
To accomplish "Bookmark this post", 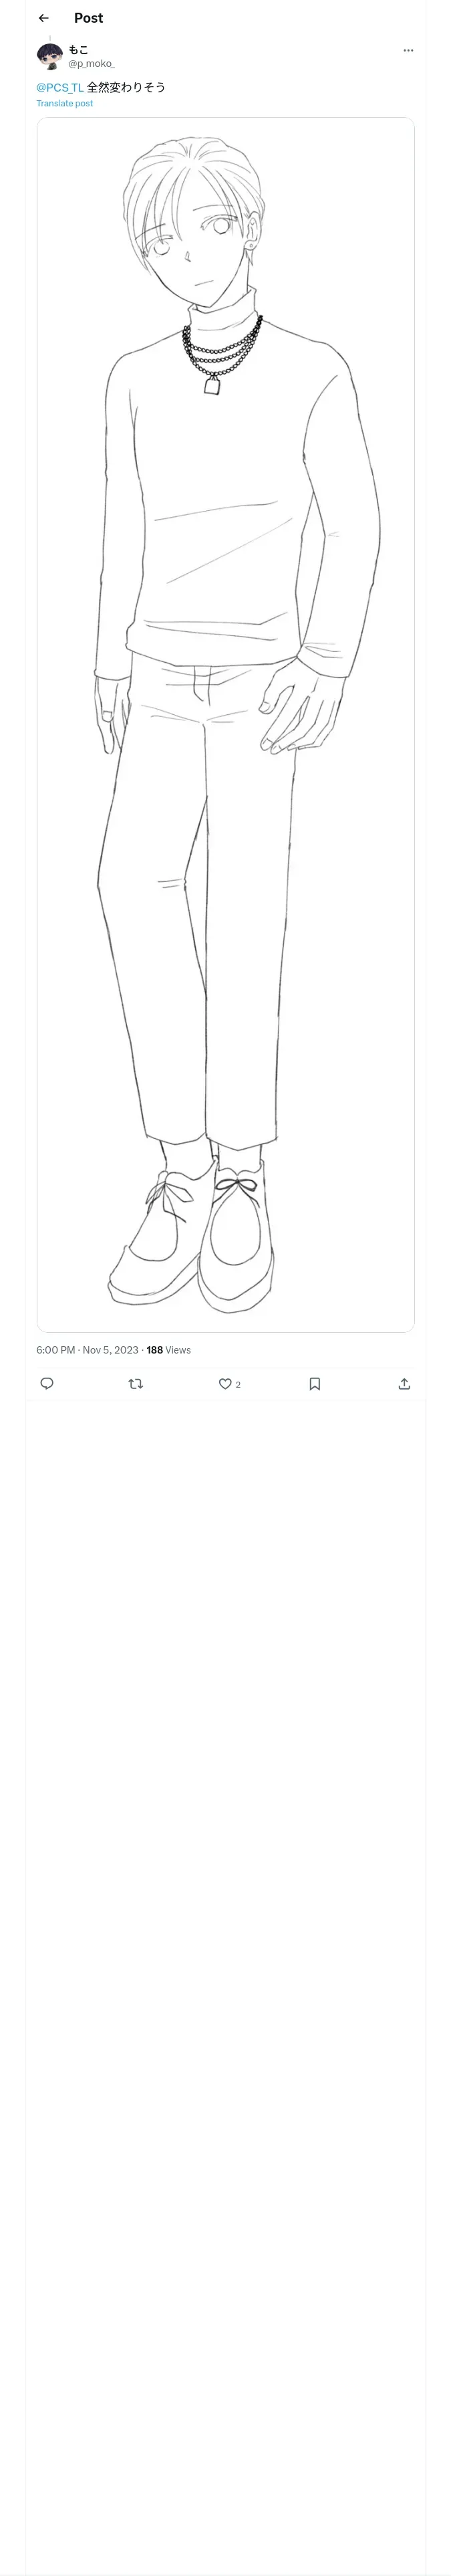I will click(315, 1383).
